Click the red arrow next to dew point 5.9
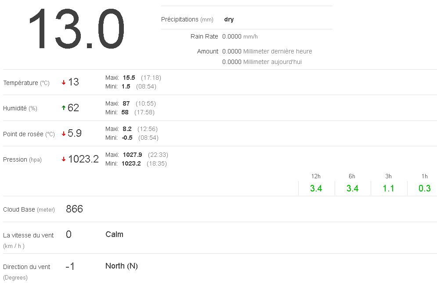The width and height of the screenshot is (437, 283). (64, 134)
